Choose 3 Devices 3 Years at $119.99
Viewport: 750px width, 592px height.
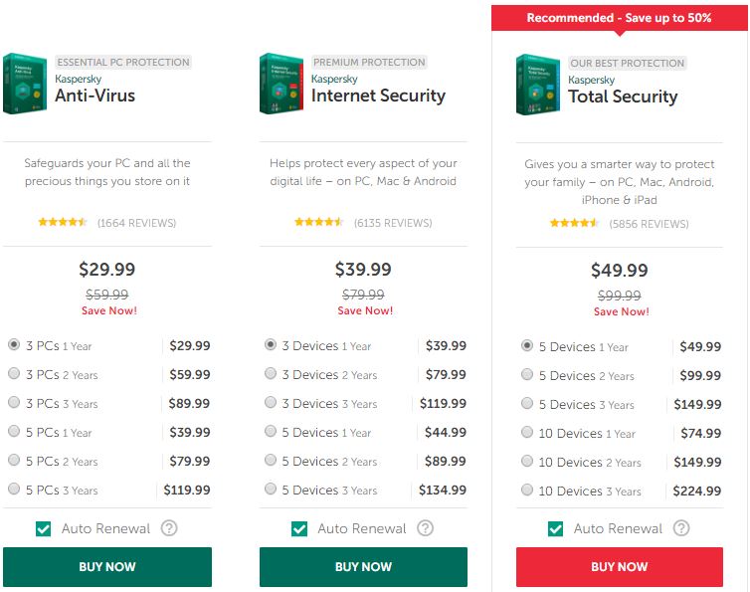coord(271,403)
